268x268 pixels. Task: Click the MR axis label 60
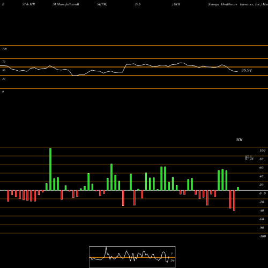point(262,168)
